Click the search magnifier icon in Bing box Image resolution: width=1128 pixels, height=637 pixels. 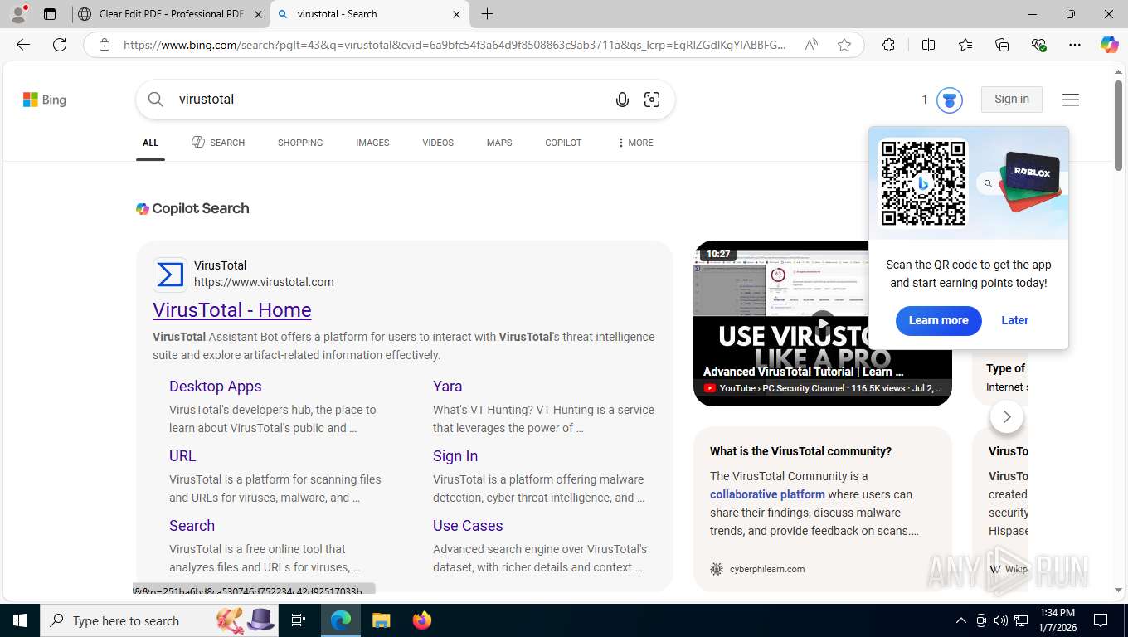(156, 100)
